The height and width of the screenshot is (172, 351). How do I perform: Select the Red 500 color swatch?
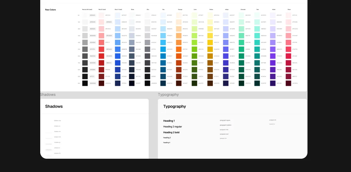pos(102,49)
